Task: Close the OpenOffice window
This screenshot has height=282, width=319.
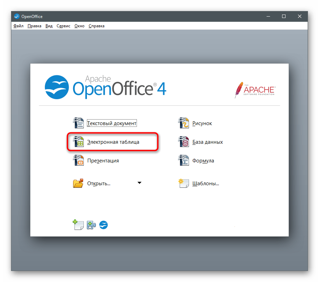Action: (x=300, y=16)
